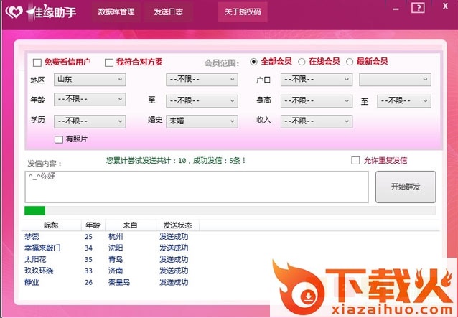Open the 发送日志 tab
Image resolution: width=458 pixels, height=318 pixels.
[168, 11]
